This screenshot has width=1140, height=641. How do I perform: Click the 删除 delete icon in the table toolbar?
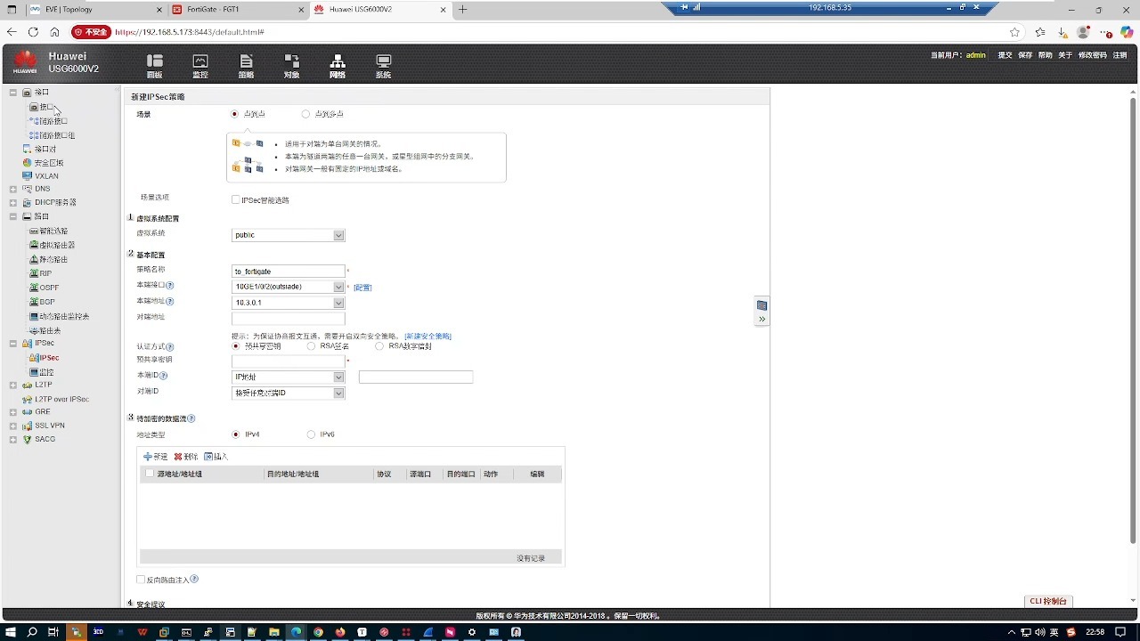(187, 456)
